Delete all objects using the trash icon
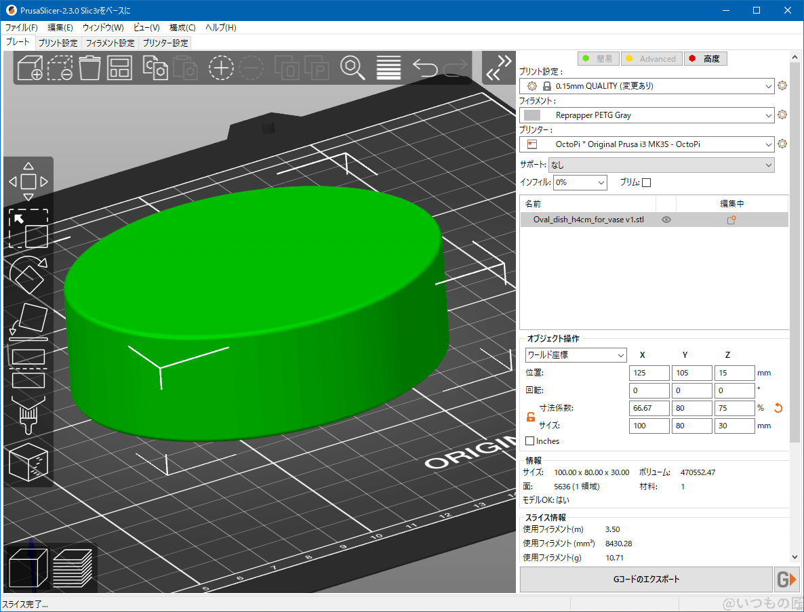This screenshot has width=804, height=612. (90, 67)
